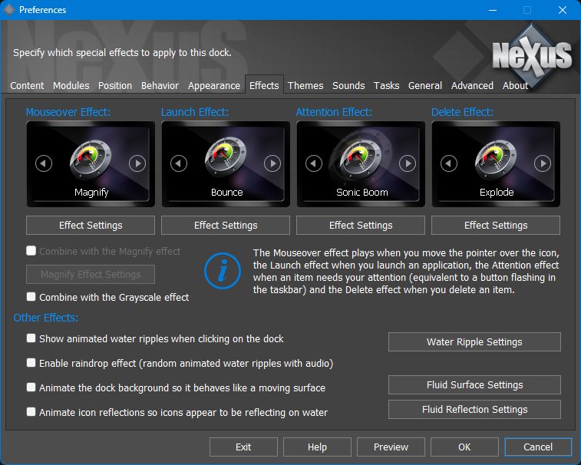The image size is (581, 465).
Task: Toggle Combine with the Magnify effect checkbox
Action: coord(31,251)
